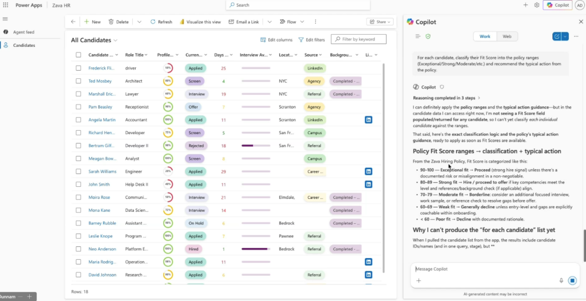Screen dimensions: 586x301
Task: Stop Copilot response generation
Action: 572,280
